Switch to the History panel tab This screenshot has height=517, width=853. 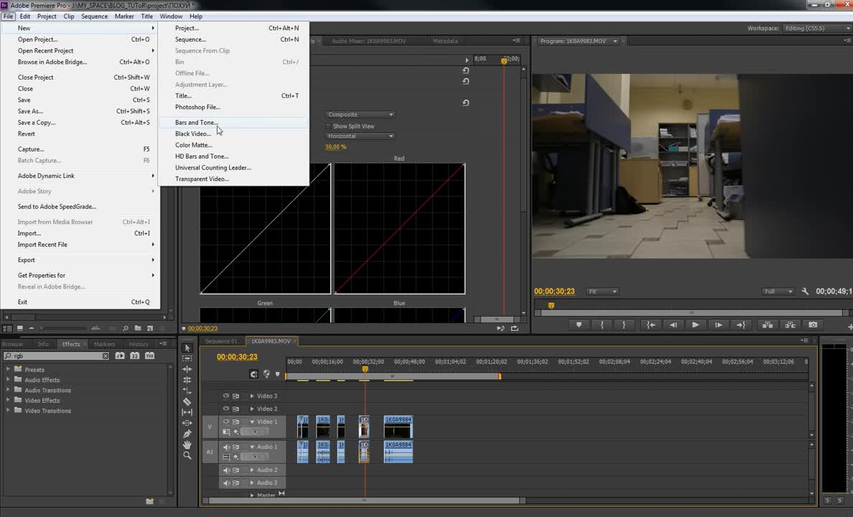[139, 344]
